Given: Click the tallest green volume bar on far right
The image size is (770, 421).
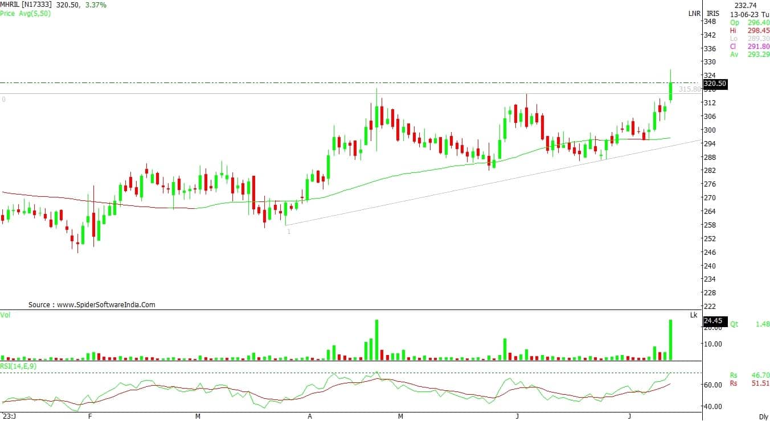Looking at the screenshot, I should point(670,340).
